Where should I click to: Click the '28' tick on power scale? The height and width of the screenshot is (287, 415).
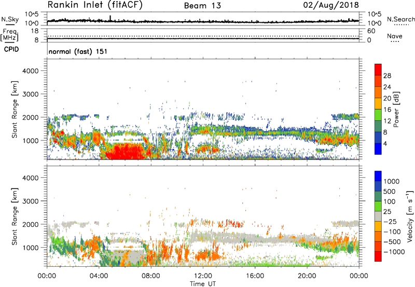click(387, 76)
